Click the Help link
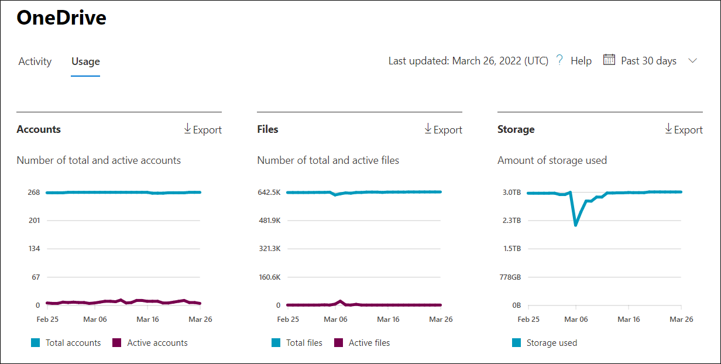Image resolution: width=721 pixels, height=364 pixels. pos(581,61)
